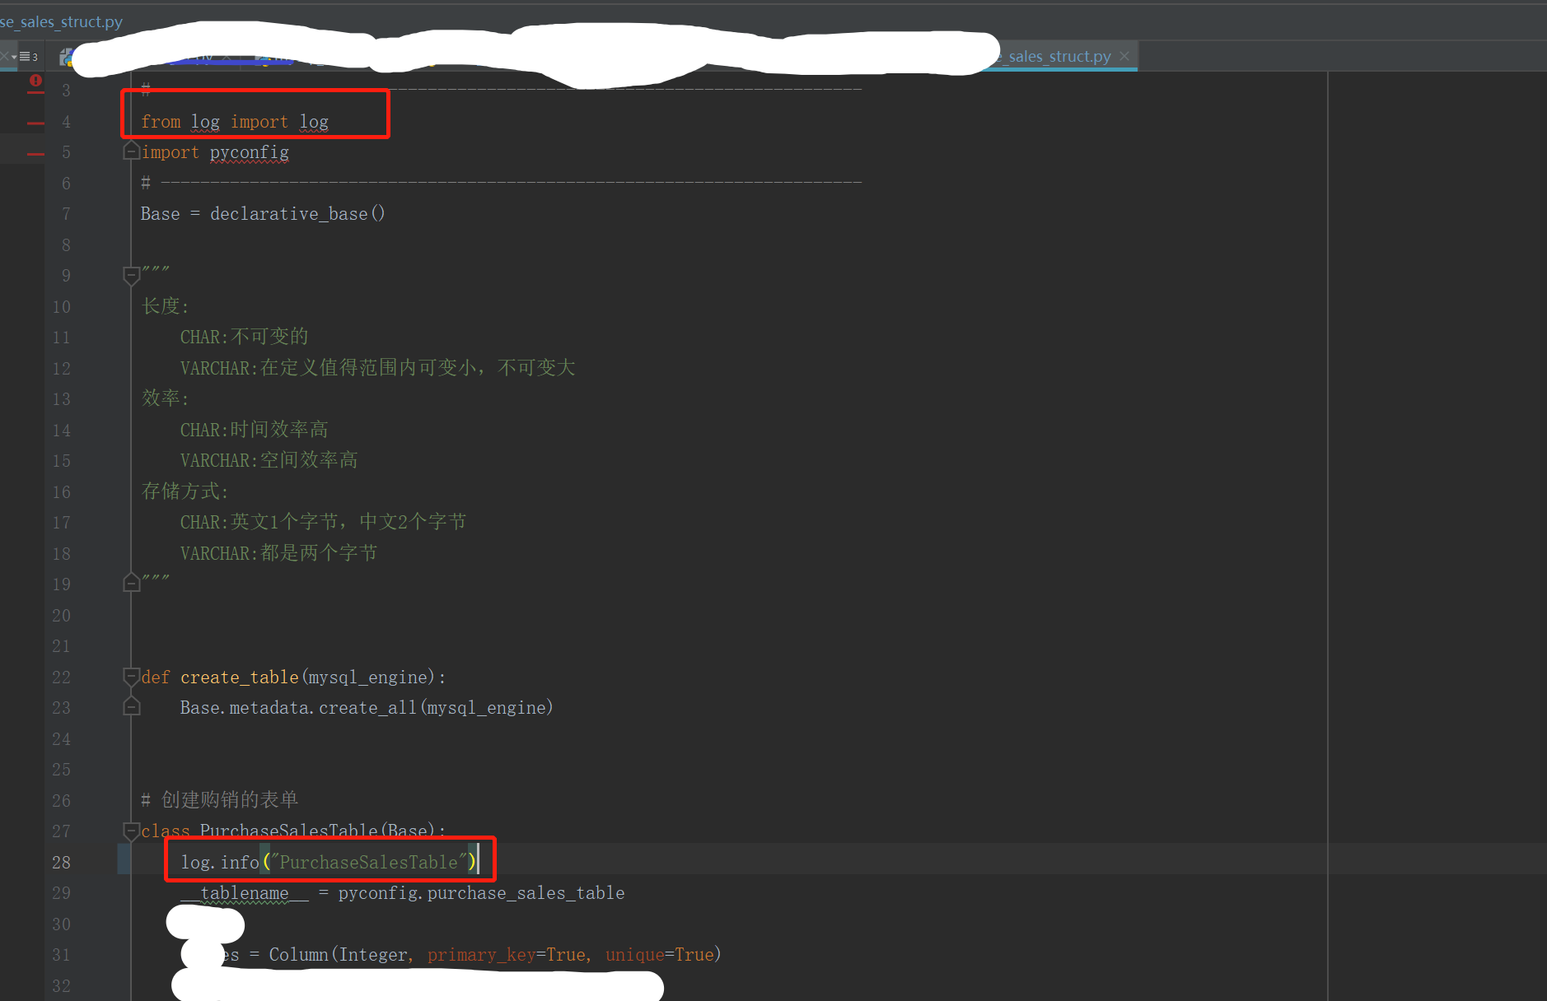The image size is (1547, 1001).
Task: Click line number 28 in the gutter
Action: (x=61, y=862)
